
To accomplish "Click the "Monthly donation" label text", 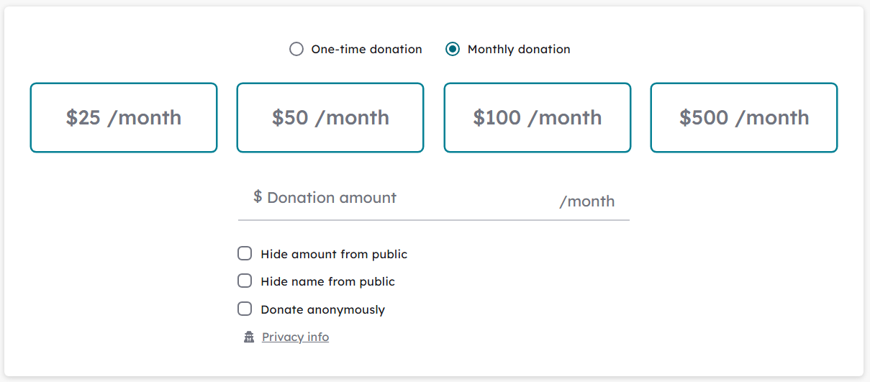I will 519,50.
